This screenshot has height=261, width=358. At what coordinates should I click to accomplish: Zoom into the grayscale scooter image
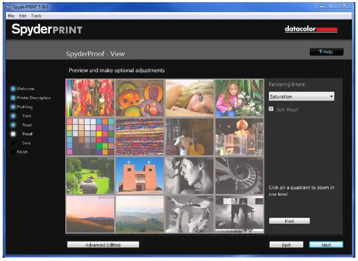coord(190,214)
